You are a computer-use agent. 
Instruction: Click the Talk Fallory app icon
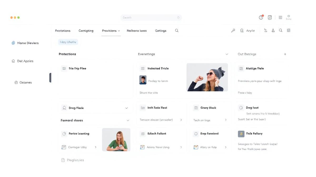[x=241, y=134]
